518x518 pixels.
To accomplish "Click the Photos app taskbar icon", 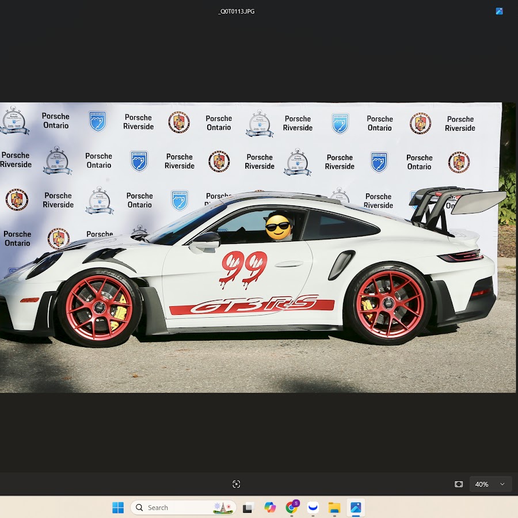I will (x=356, y=508).
